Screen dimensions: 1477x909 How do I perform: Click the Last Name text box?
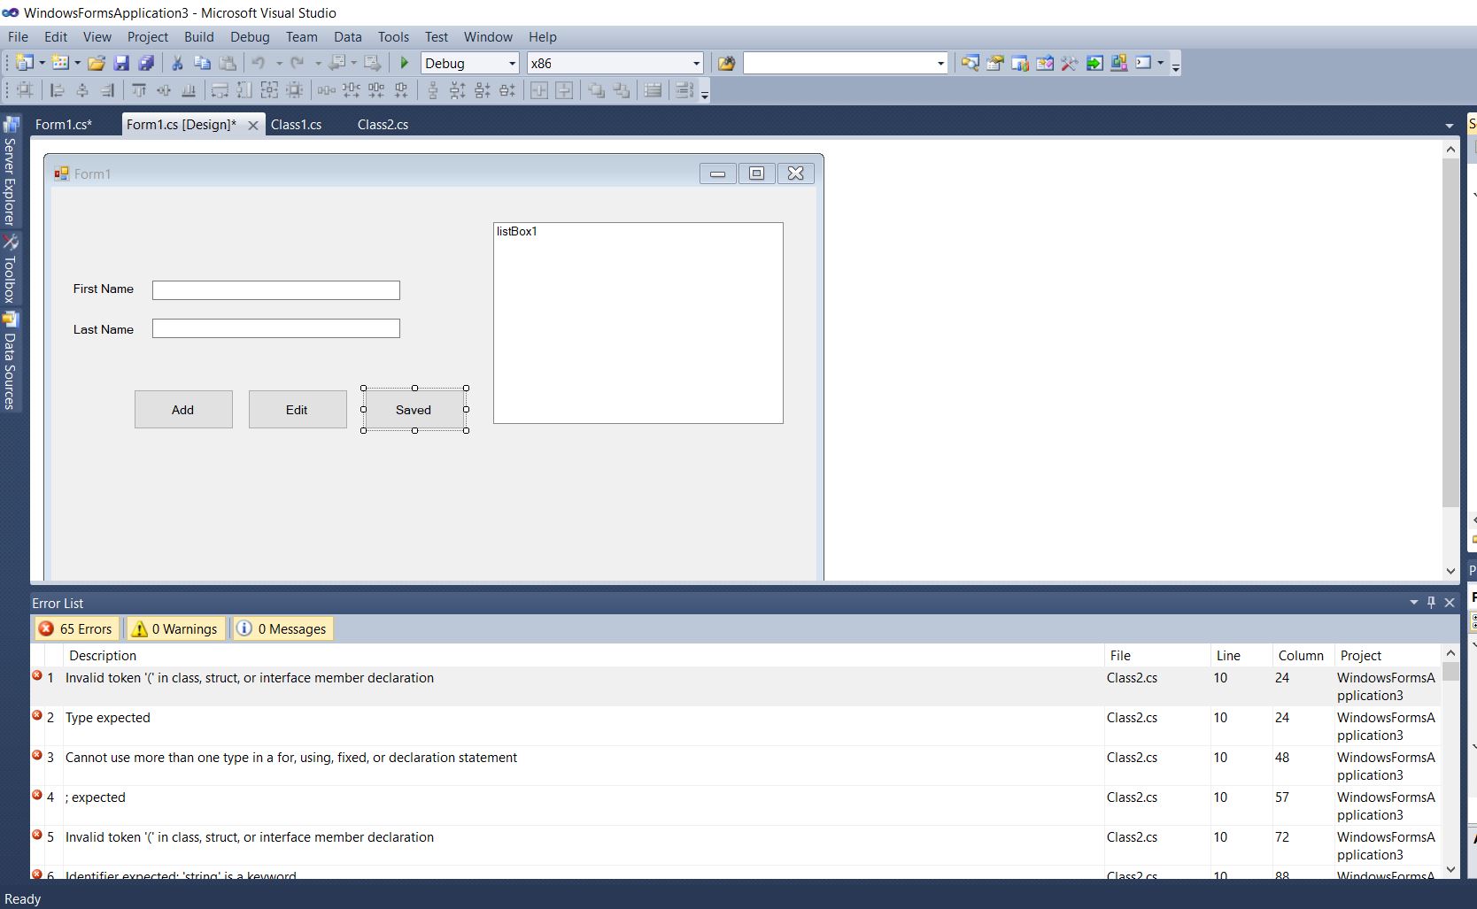[276, 328]
